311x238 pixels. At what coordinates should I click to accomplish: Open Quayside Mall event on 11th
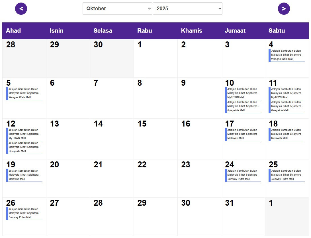coord(287,106)
